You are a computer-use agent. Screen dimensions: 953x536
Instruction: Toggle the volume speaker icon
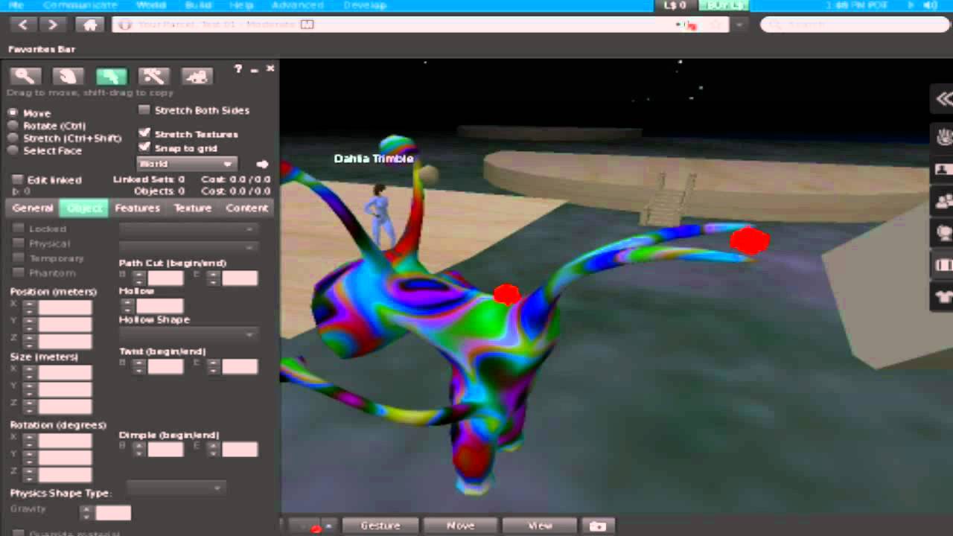930,5
